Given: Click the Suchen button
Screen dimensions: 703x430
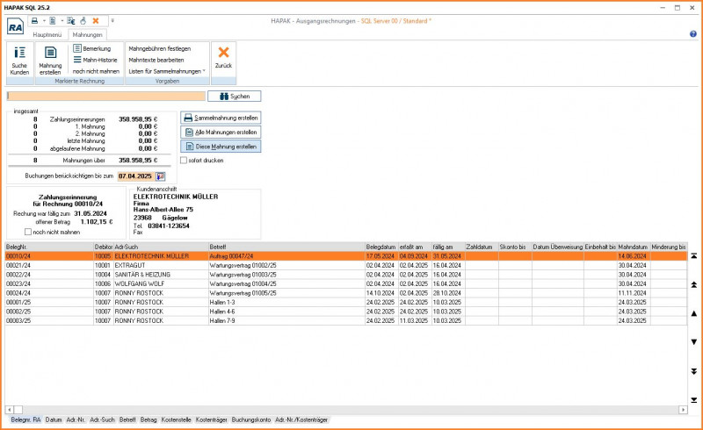Looking at the screenshot, I should click(x=235, y=96).
